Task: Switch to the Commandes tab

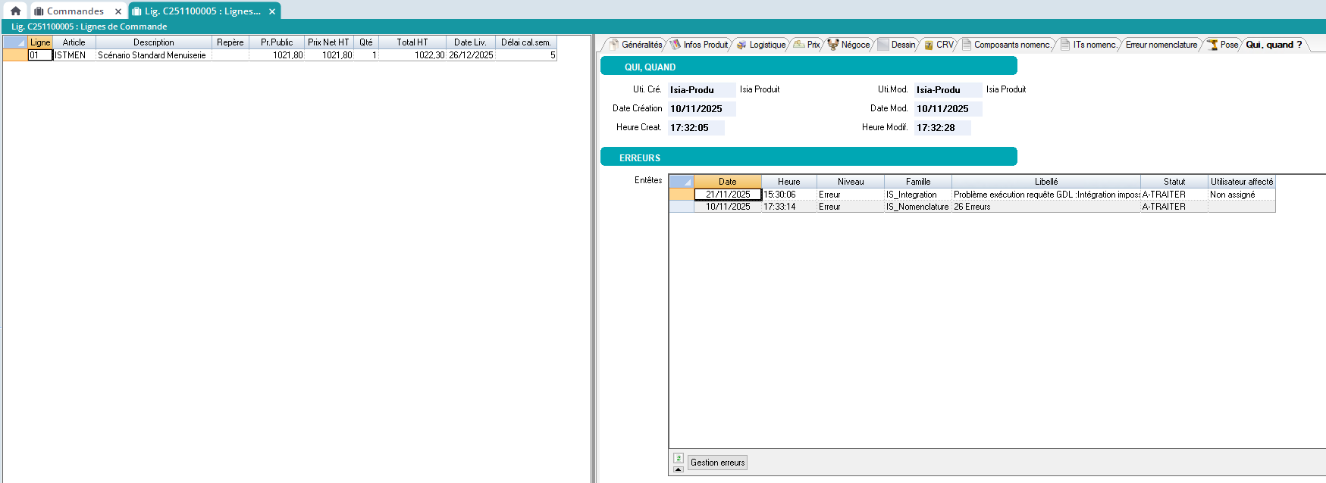Action: [x=75, y=11]
